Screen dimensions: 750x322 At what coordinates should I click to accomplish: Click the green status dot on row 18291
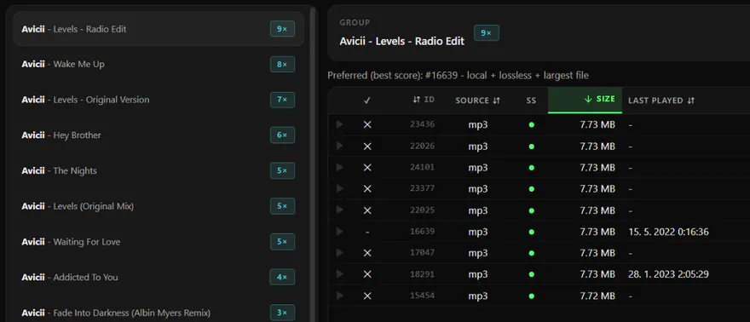pos(532,274)
